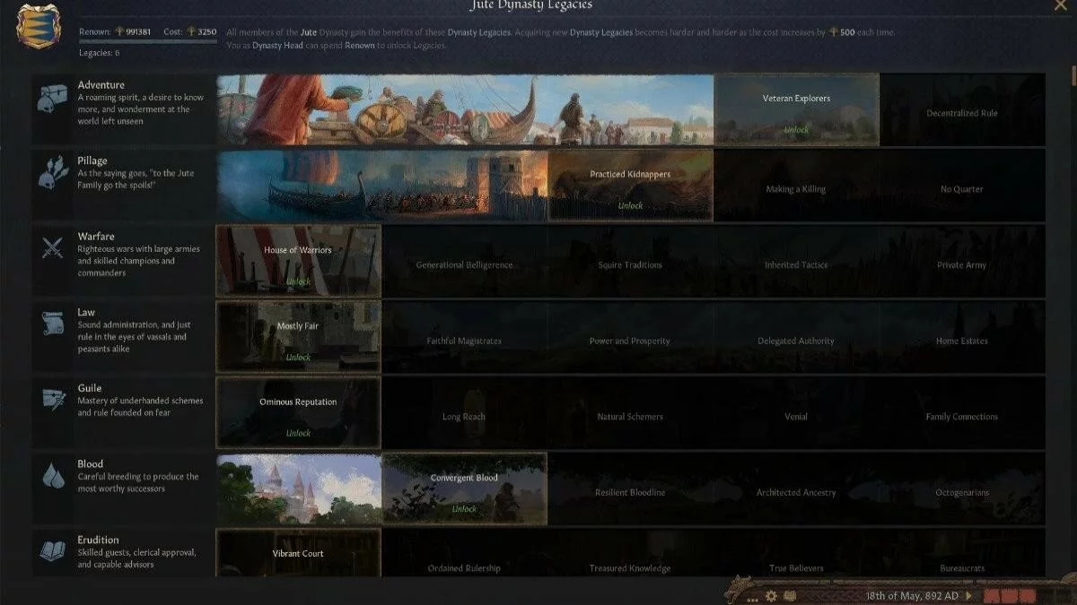Screen dimensions: 1077x605
Task: Select the Delegated Authority legacy
Action: point(796,337)
